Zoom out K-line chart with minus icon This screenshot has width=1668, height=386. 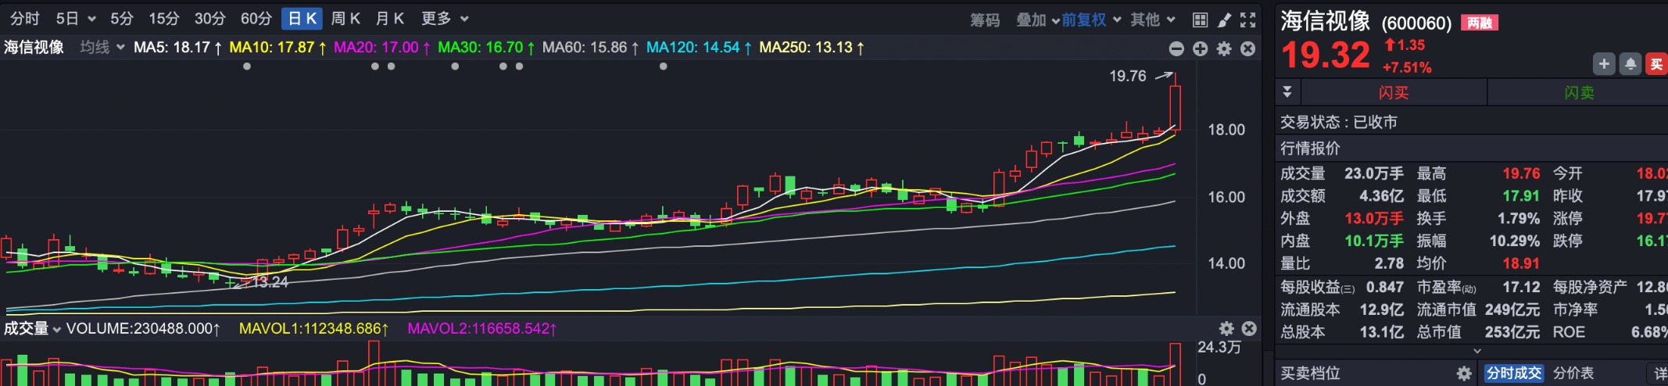coord(1176,48)
